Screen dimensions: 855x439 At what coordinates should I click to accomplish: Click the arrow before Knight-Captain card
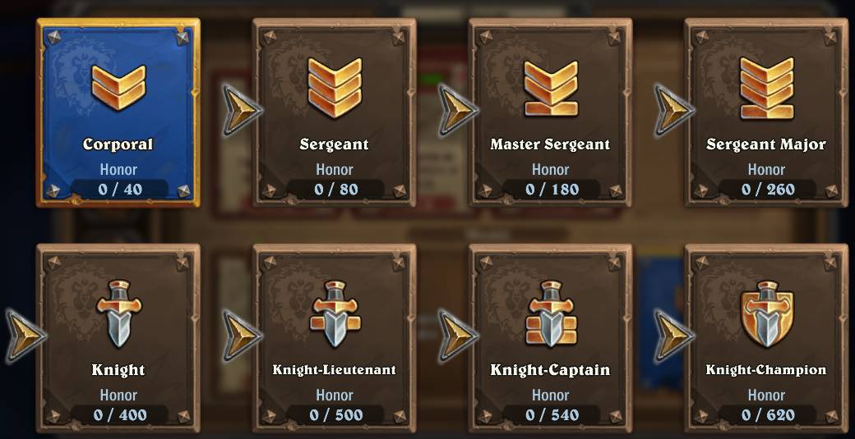[457, 336]
